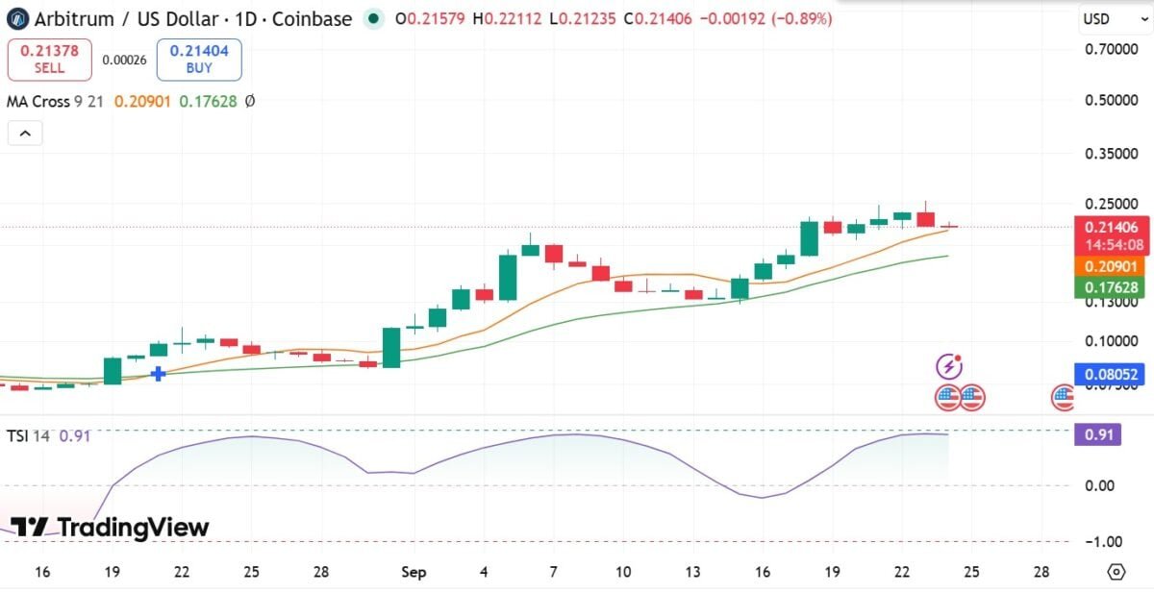Click the red current price label 0.21406
Screen dimensions: 1154x593
(1110, 228)
